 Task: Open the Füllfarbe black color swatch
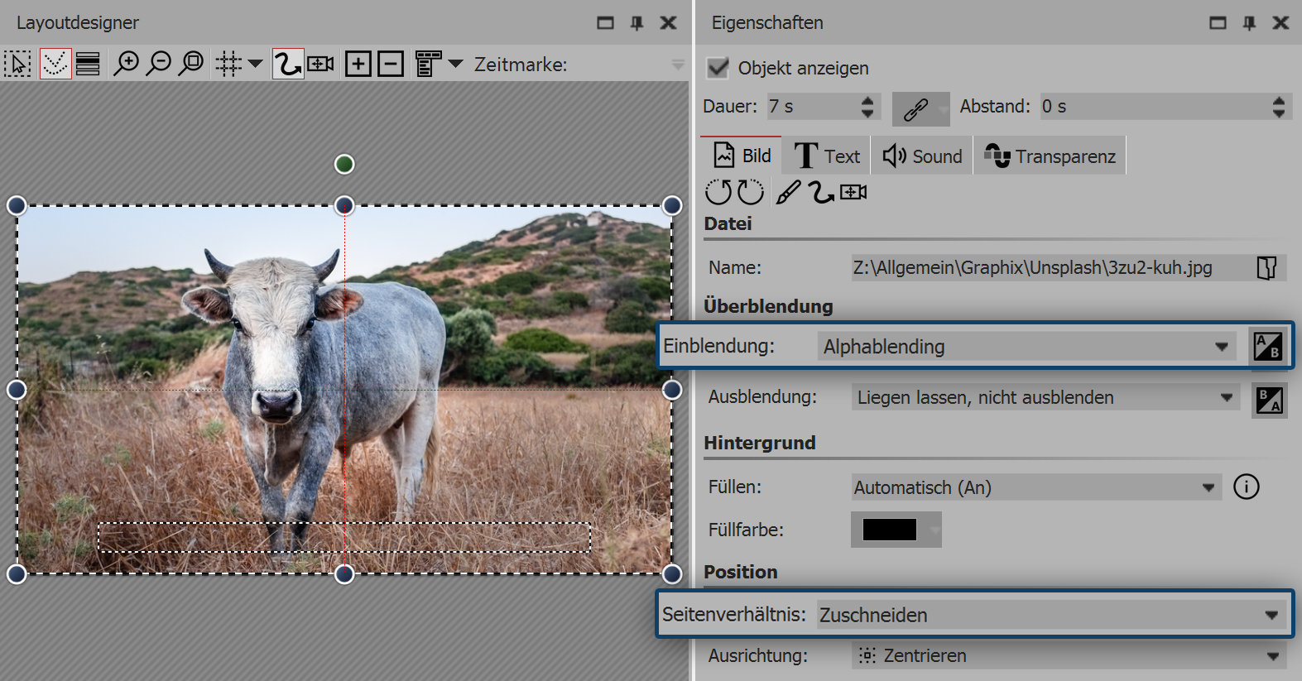[889, 530]
